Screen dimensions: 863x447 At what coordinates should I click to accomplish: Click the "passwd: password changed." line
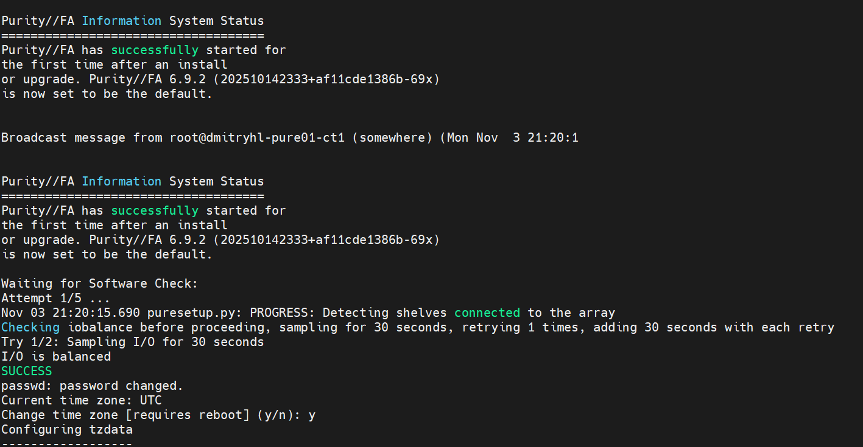92,386
